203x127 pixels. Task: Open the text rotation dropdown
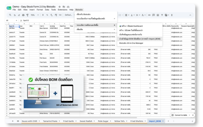tap(144, 15)
